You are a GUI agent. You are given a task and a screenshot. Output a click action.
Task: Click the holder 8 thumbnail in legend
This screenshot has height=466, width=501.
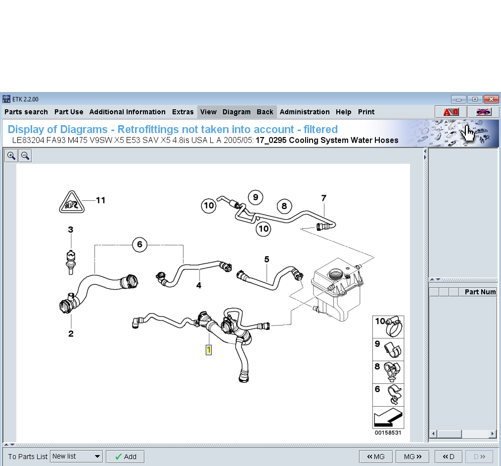[388, 372]
